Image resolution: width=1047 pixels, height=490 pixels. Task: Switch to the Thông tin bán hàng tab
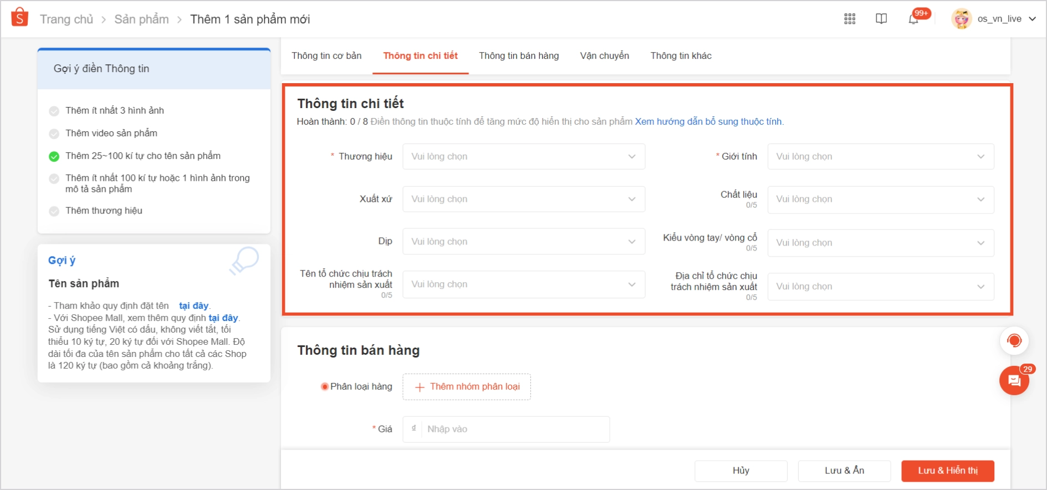pos(519,55)
